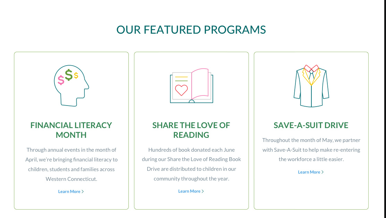The height and width of the screenshot is (218, 386).
Task: Click the chevron after Financial Literacy's Learn More
Action: point(83,192)
